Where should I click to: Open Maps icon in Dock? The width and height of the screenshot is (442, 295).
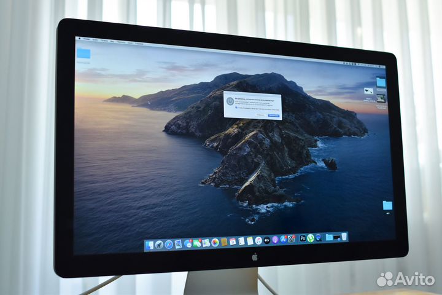click(206, 243)
